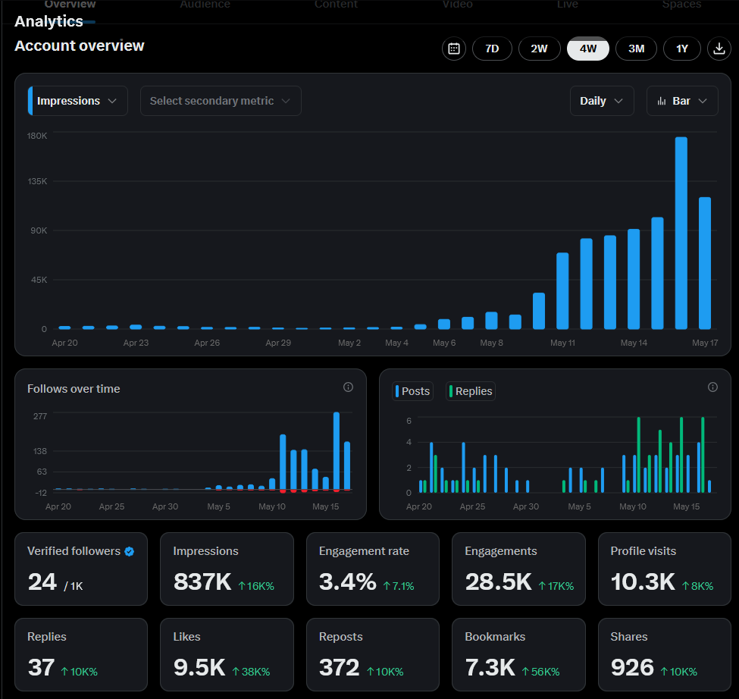The height and width of the screenshot is (699, 739).
Task: Show info for Posts and Replies chart
Action: (712, 387)
